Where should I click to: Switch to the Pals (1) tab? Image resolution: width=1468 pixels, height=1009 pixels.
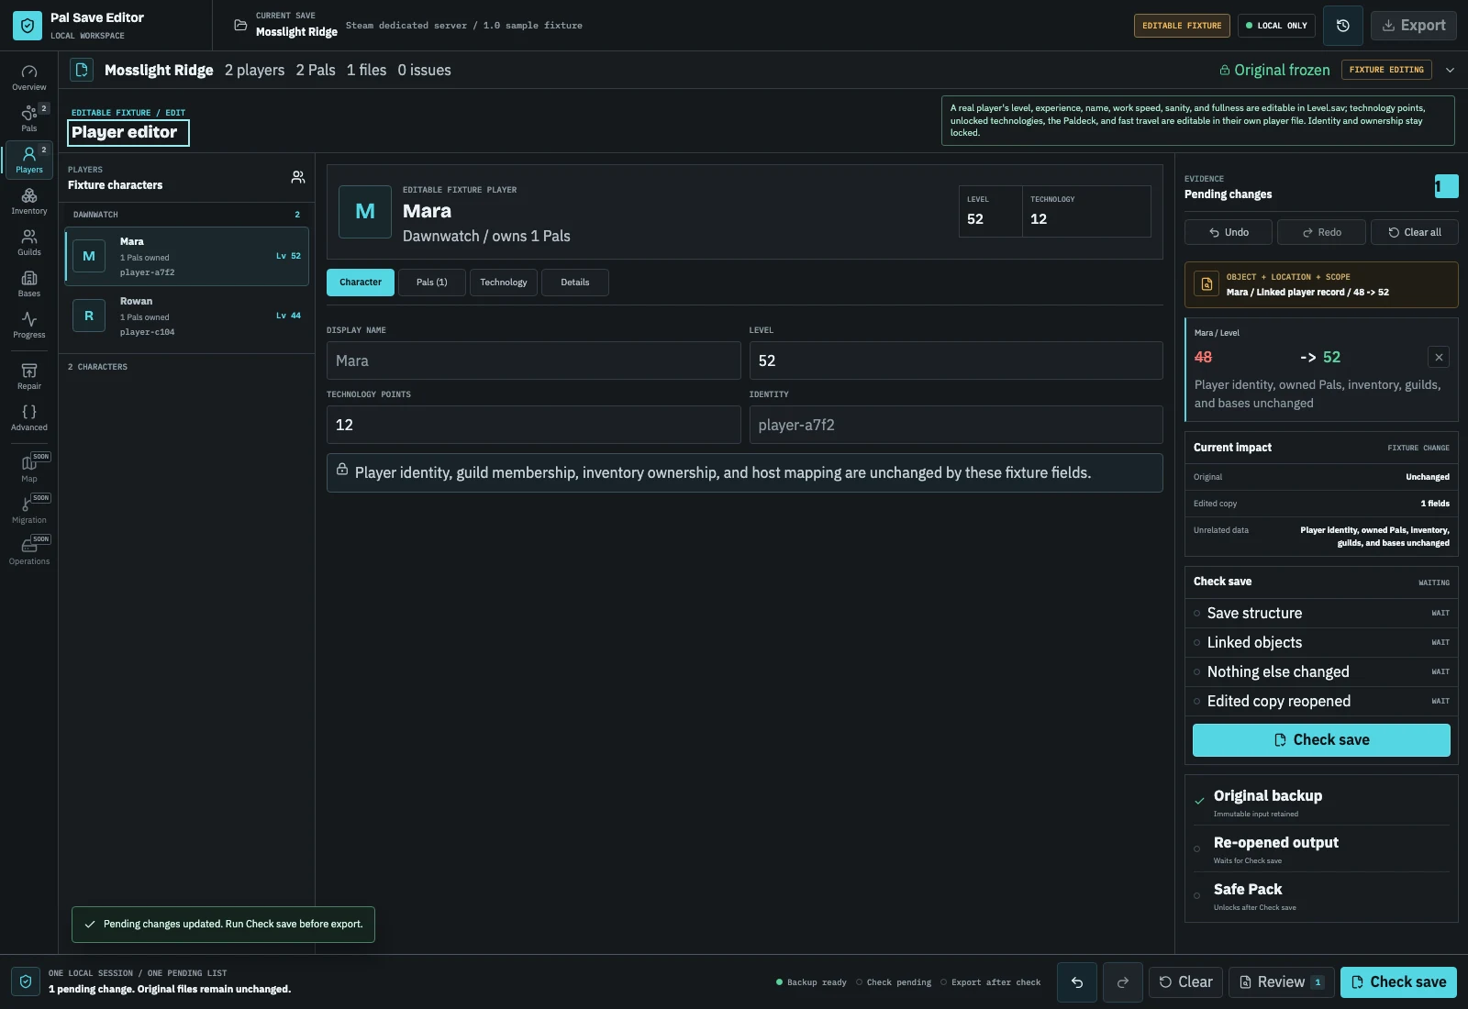pos(432,283)
